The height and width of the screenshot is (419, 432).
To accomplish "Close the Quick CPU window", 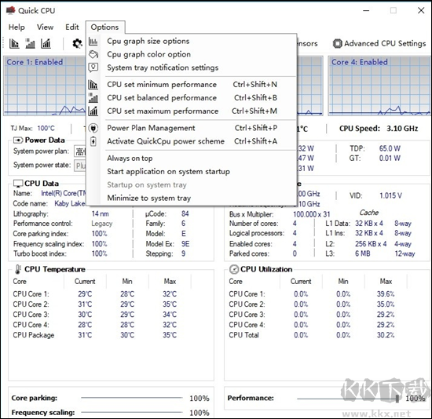I will pyautogui.click(x=421, y=10).
